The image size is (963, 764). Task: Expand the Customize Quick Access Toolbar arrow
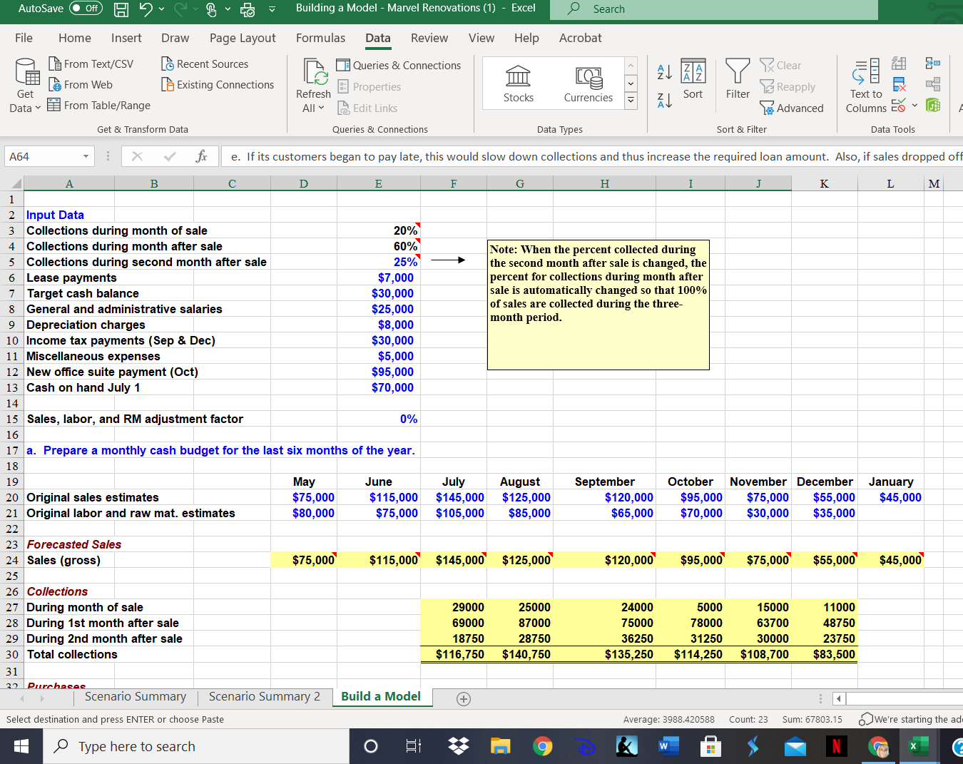tap(272, 9)
